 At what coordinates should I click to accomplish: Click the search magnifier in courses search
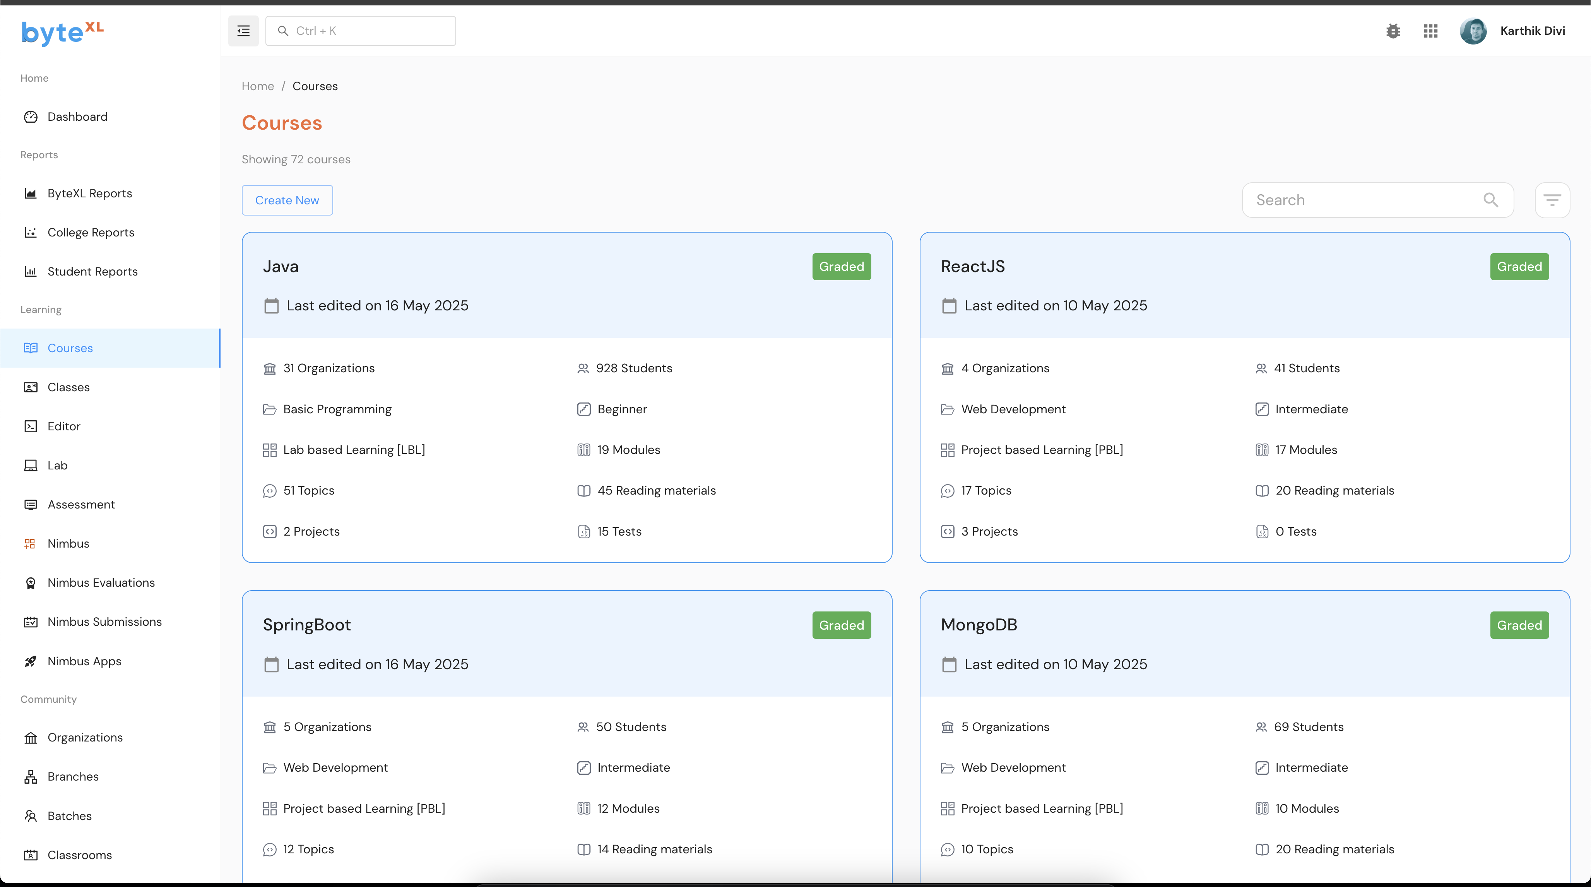tap(1490, 200)
